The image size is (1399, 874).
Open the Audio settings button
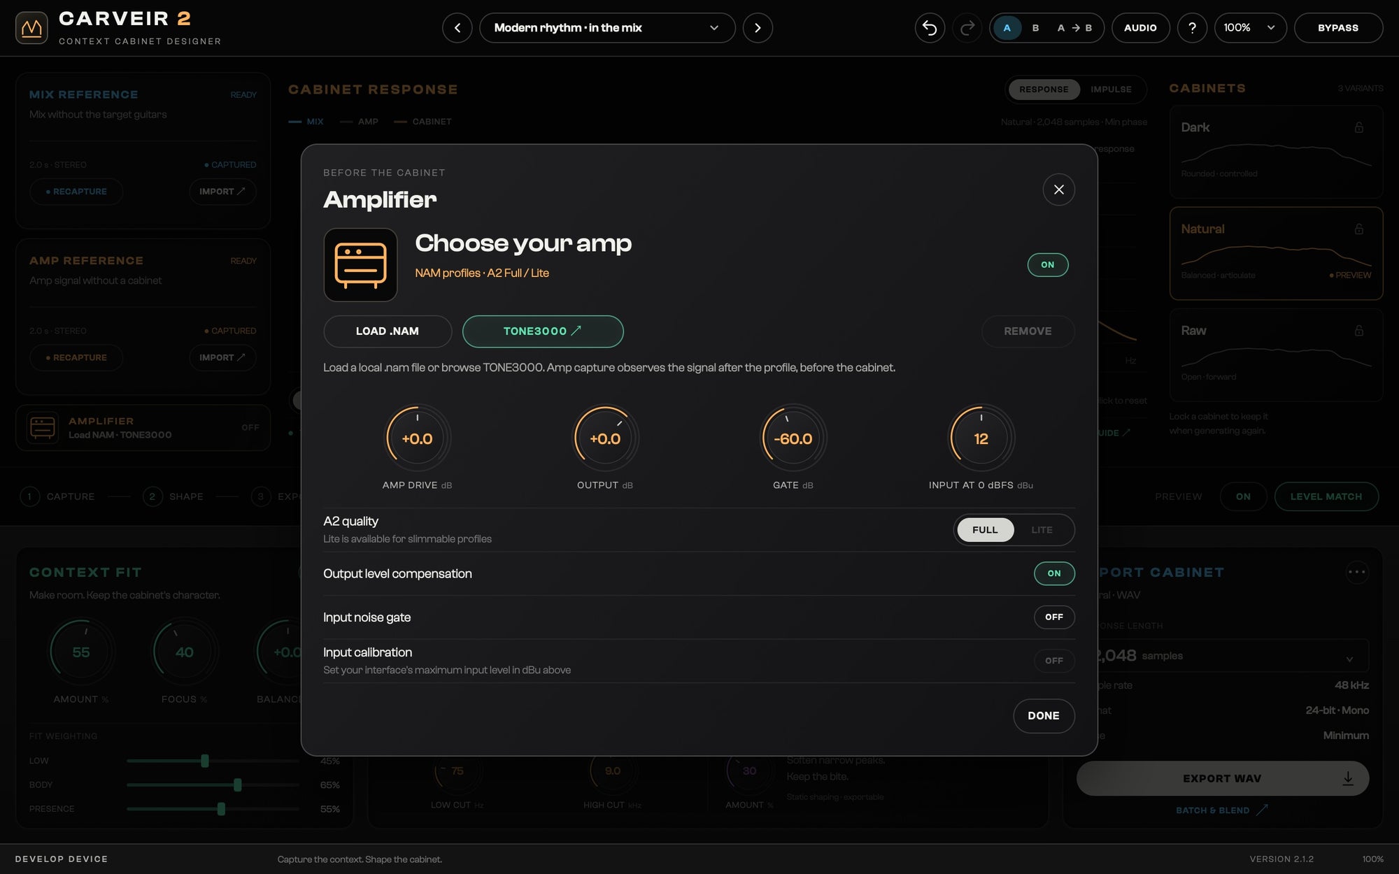[x=1140, y=28]
